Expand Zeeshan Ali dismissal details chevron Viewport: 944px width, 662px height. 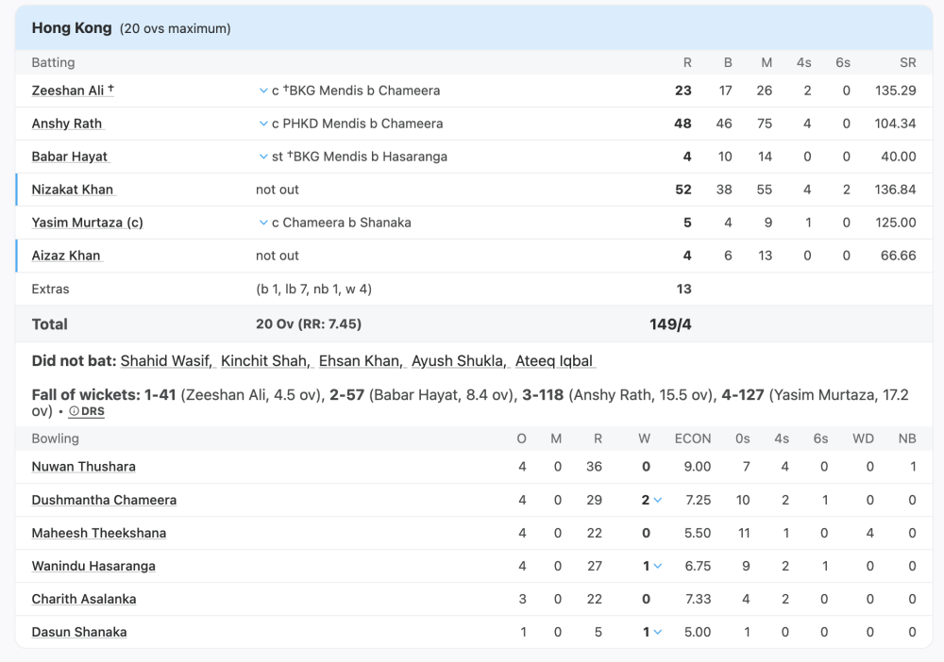tap(263, 91)
